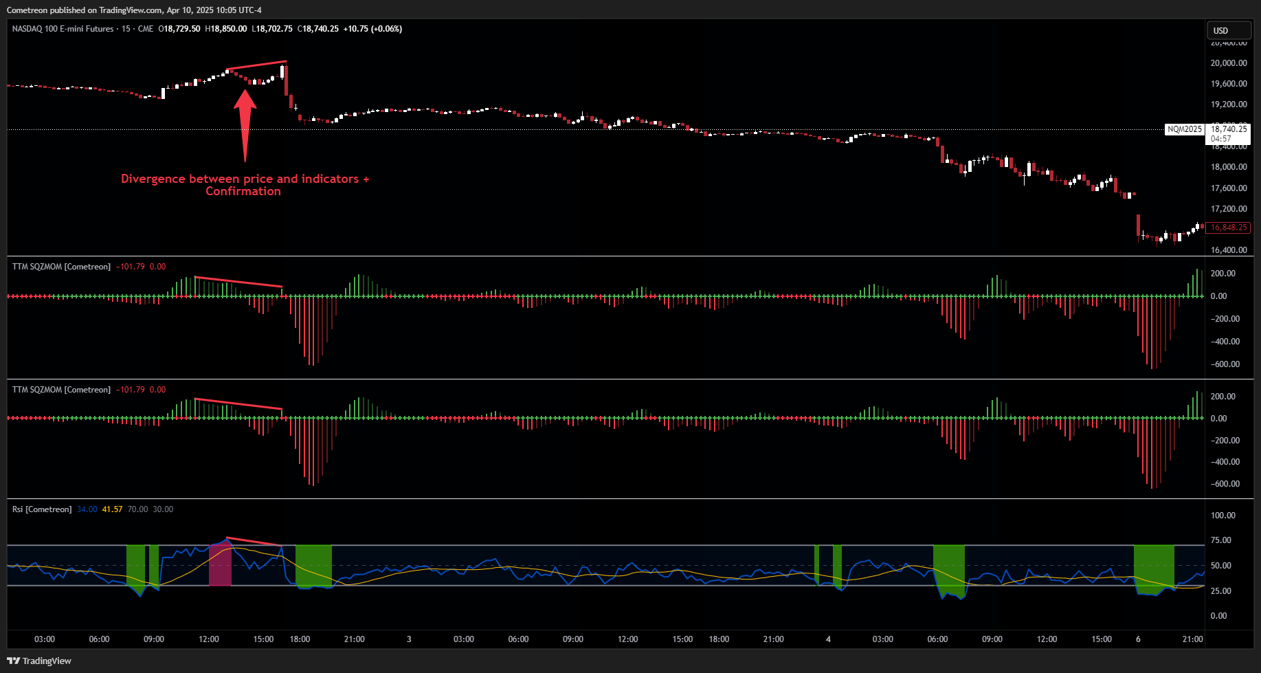Click the low value L18,702.75
Image resolution: width=1261 pixels, height=673 pixels.
(x=272, y=29)
